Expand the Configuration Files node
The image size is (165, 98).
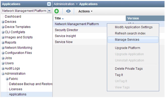pos(3,53)
